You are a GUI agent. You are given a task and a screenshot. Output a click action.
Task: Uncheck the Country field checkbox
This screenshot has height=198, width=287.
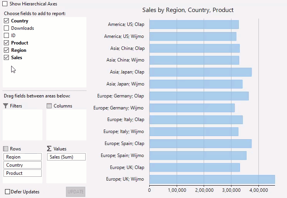(6, 21)
